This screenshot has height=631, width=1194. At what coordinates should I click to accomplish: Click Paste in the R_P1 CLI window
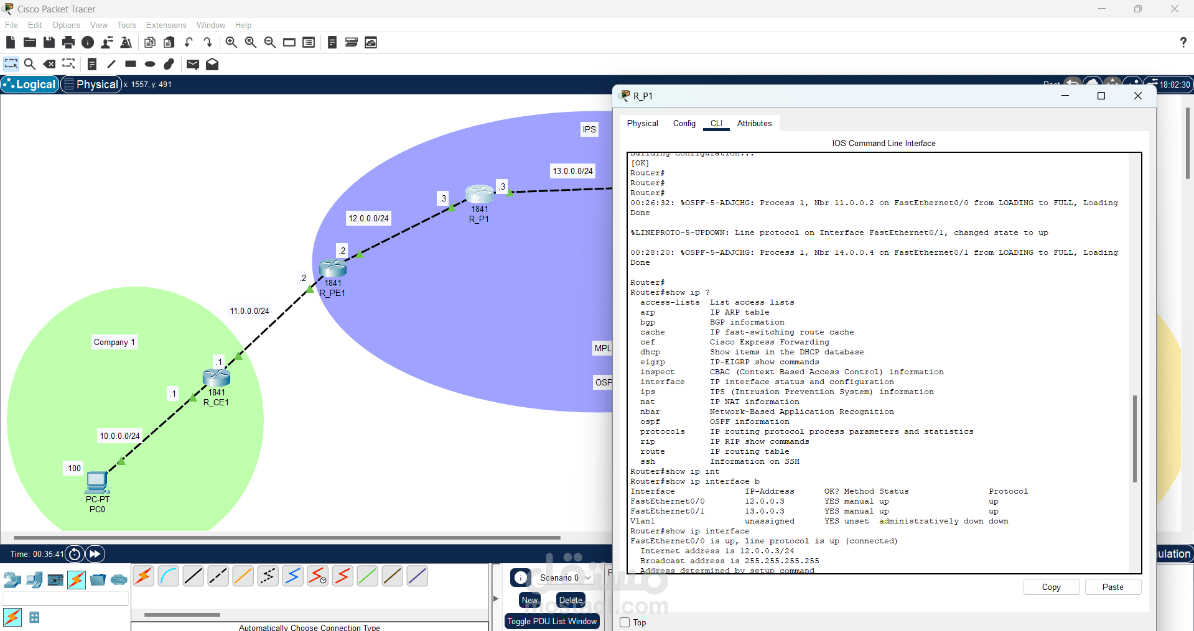(1113, 587)
